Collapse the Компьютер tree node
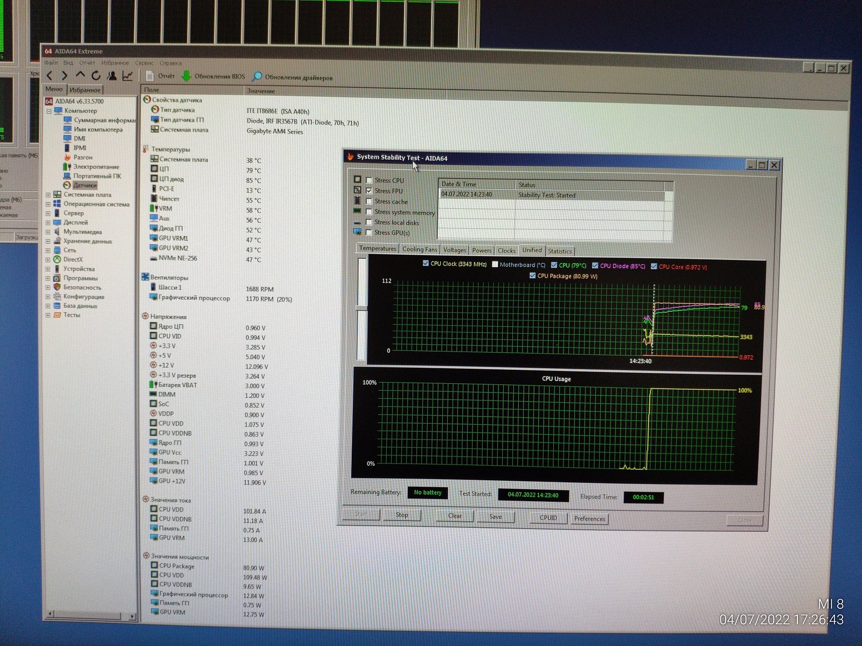Image resolution: width=862 pixels, height=646 pixels. [x=48, y=111]
